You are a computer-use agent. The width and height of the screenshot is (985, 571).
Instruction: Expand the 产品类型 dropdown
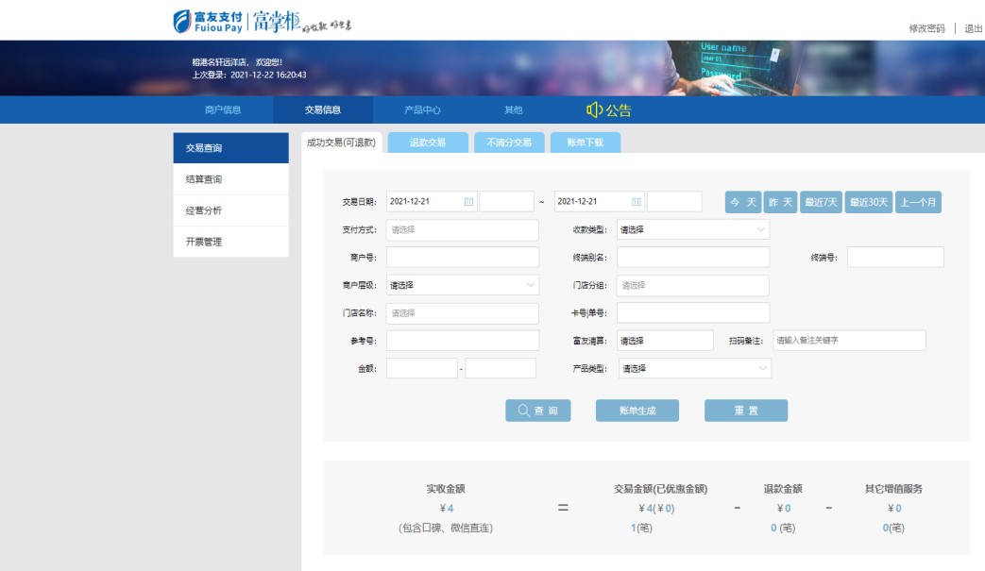[762, 369]
